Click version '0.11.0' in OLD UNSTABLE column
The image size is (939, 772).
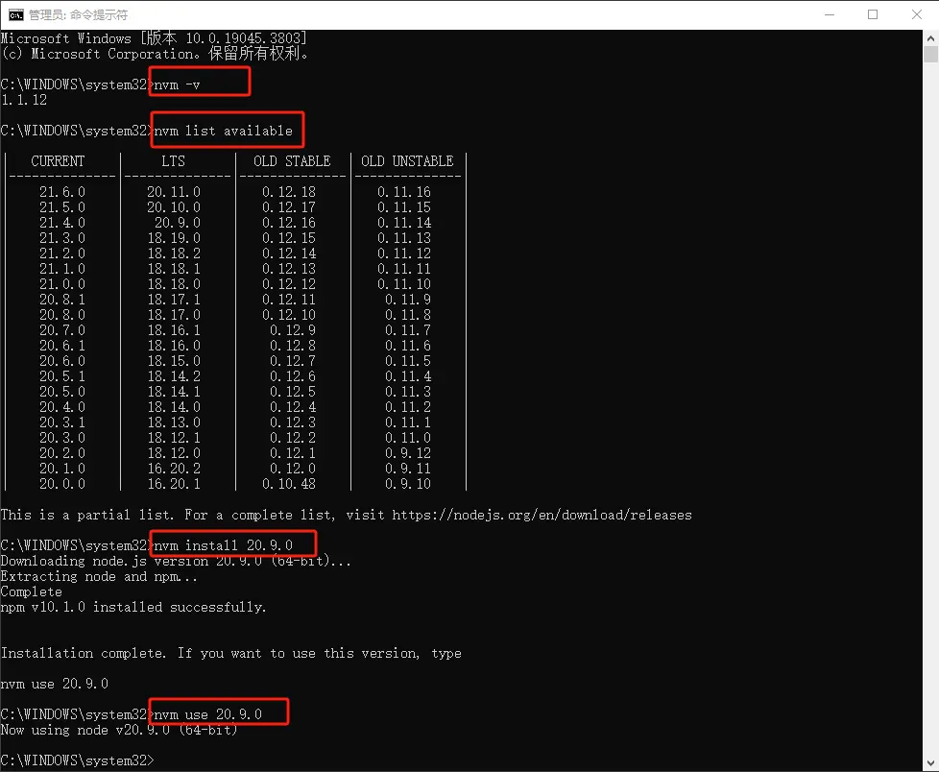click(408, 438)
